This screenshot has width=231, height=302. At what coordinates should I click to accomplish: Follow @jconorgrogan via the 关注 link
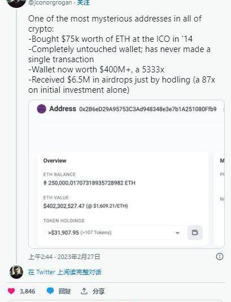tap(83, 3)
